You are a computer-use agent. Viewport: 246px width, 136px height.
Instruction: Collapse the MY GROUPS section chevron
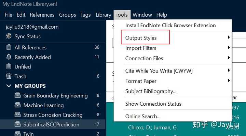click(x=9, y=86)
